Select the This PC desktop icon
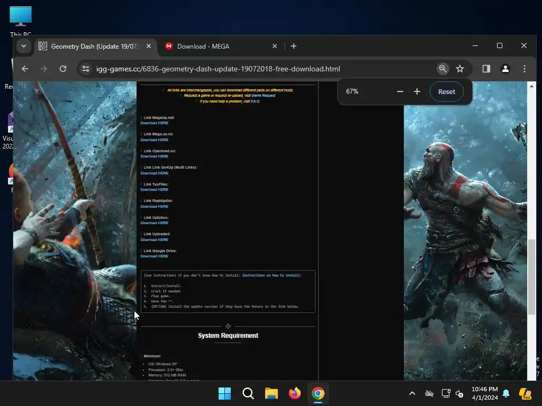This screenshot has width=542, height=406. point(21,21)
